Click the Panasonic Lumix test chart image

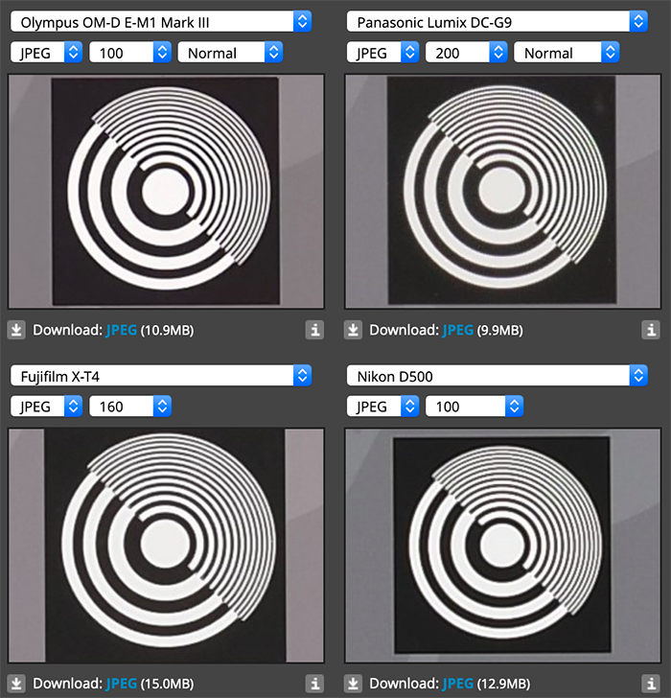[x=503, y=192]
